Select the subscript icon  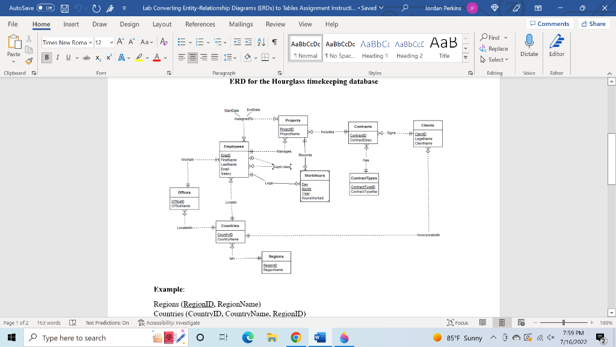click(98, 57)
